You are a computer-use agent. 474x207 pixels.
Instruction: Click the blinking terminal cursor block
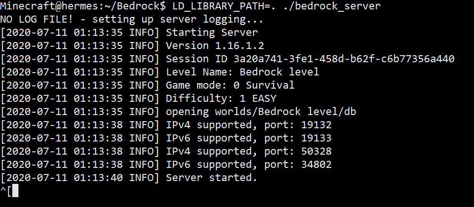click(16, 191)
